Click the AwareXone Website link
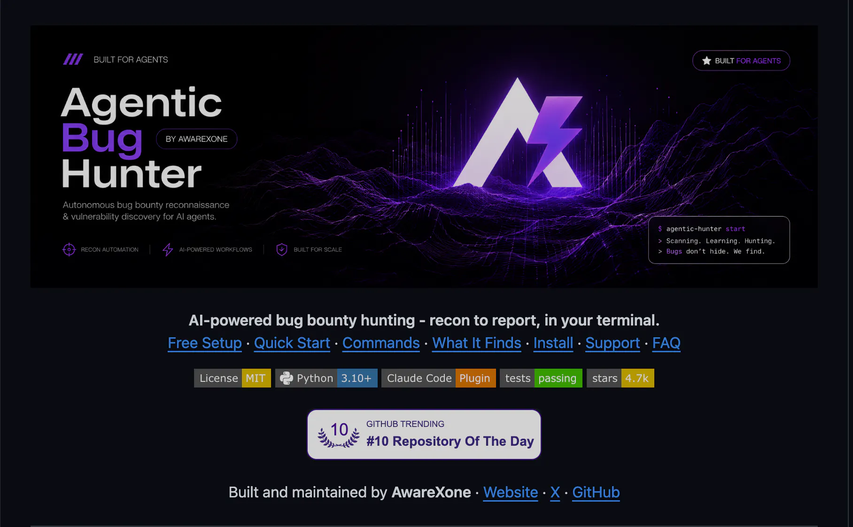The width and height of the screenshot is (853, 527). 511,492
